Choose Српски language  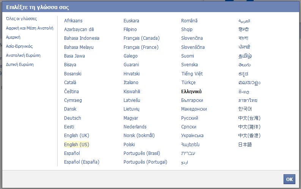(189, 127)
